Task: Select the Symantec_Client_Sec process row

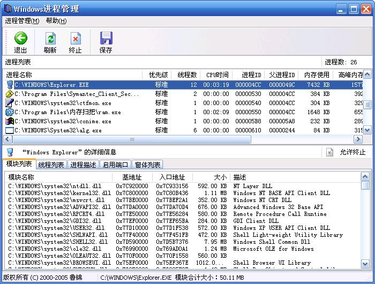Action: pos(183,94)
